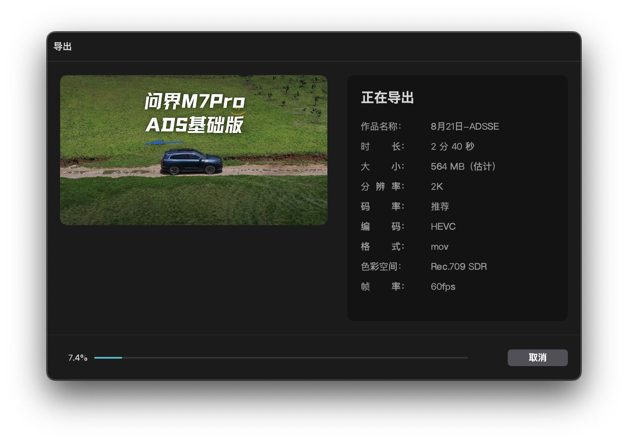Viewport: 628px width, 442px height.
Task: Click color space value Rec.709 SDR
Action: (x=459, y=266)
